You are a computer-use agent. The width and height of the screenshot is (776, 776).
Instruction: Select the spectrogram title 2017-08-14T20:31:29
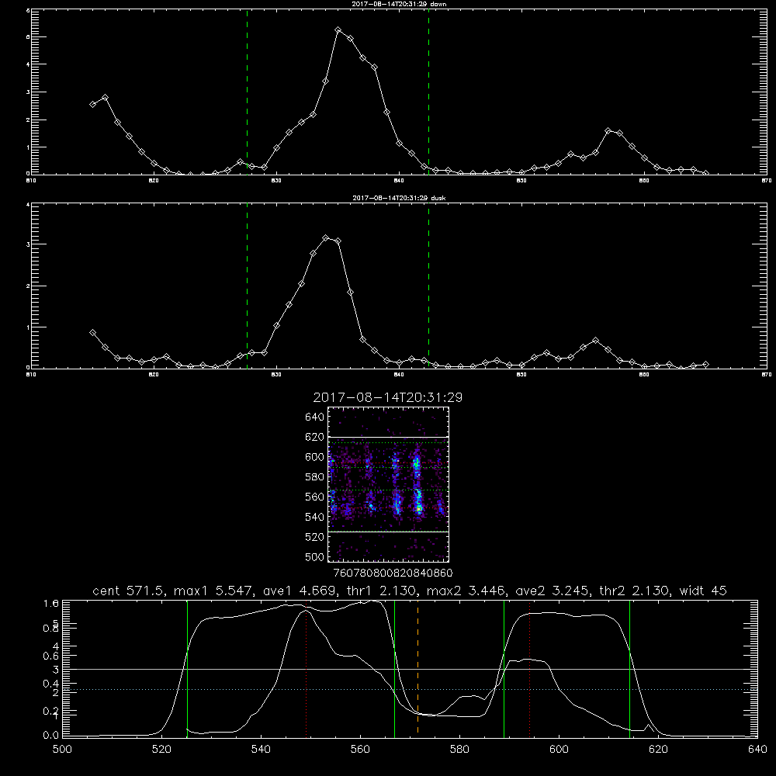click(x=387, y=397)
